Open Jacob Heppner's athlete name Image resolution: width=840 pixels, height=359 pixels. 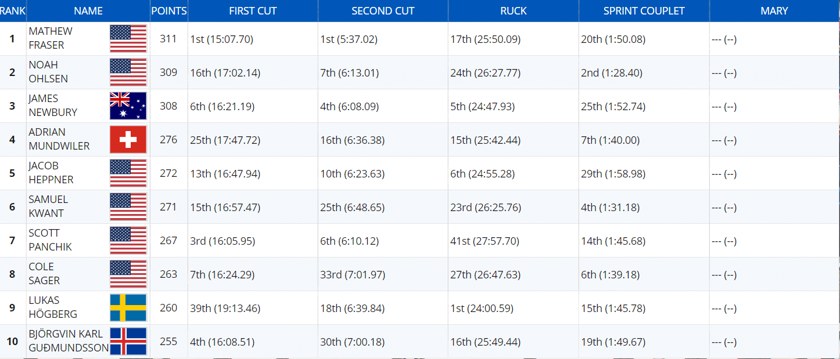[x=51, y=173]
